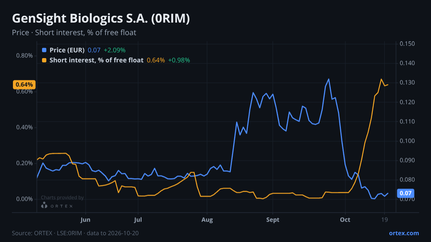Click the blue Price legend swatch
Viewport: 431px width, 242px height.
point(44,50)
